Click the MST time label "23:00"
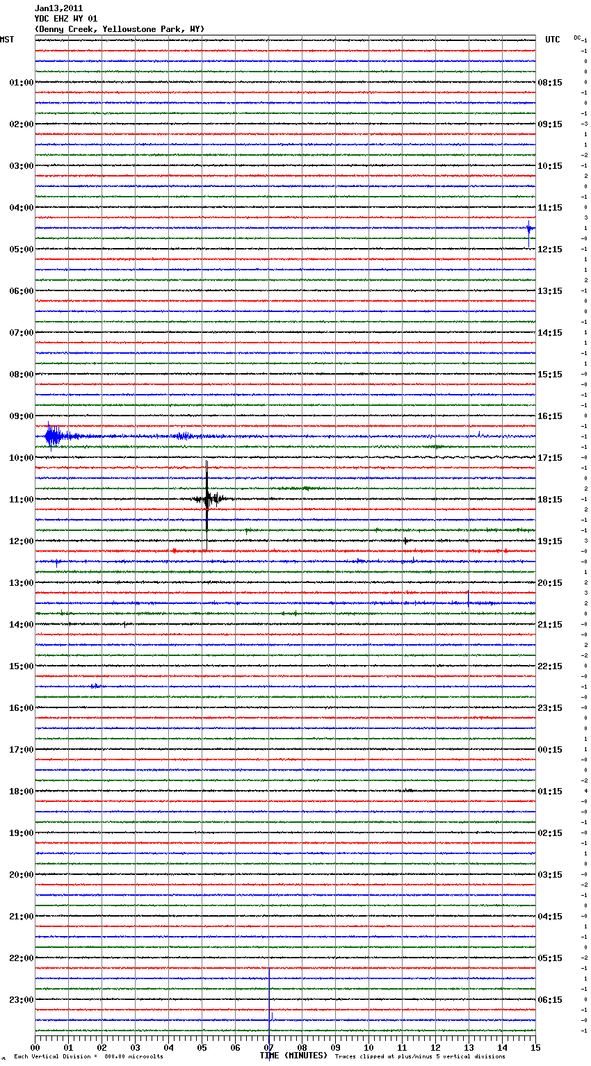The height and width of the screenshot is (1066, 591). coord(21,1000)
